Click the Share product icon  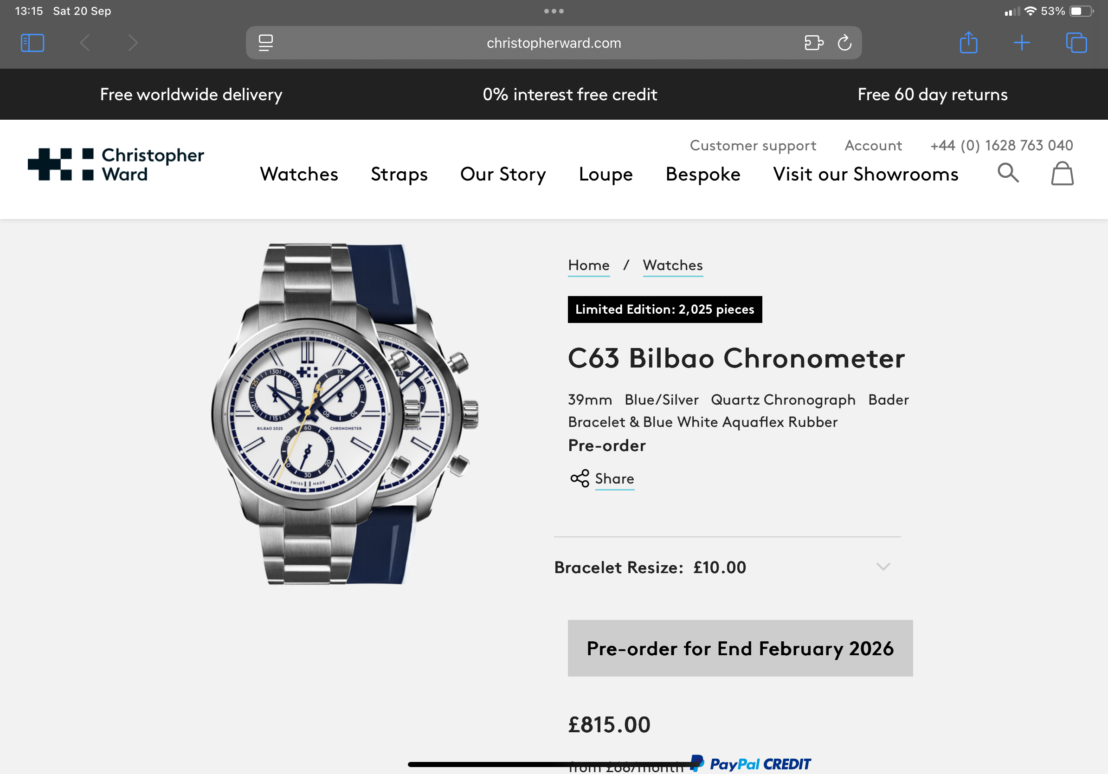point(580,479)
